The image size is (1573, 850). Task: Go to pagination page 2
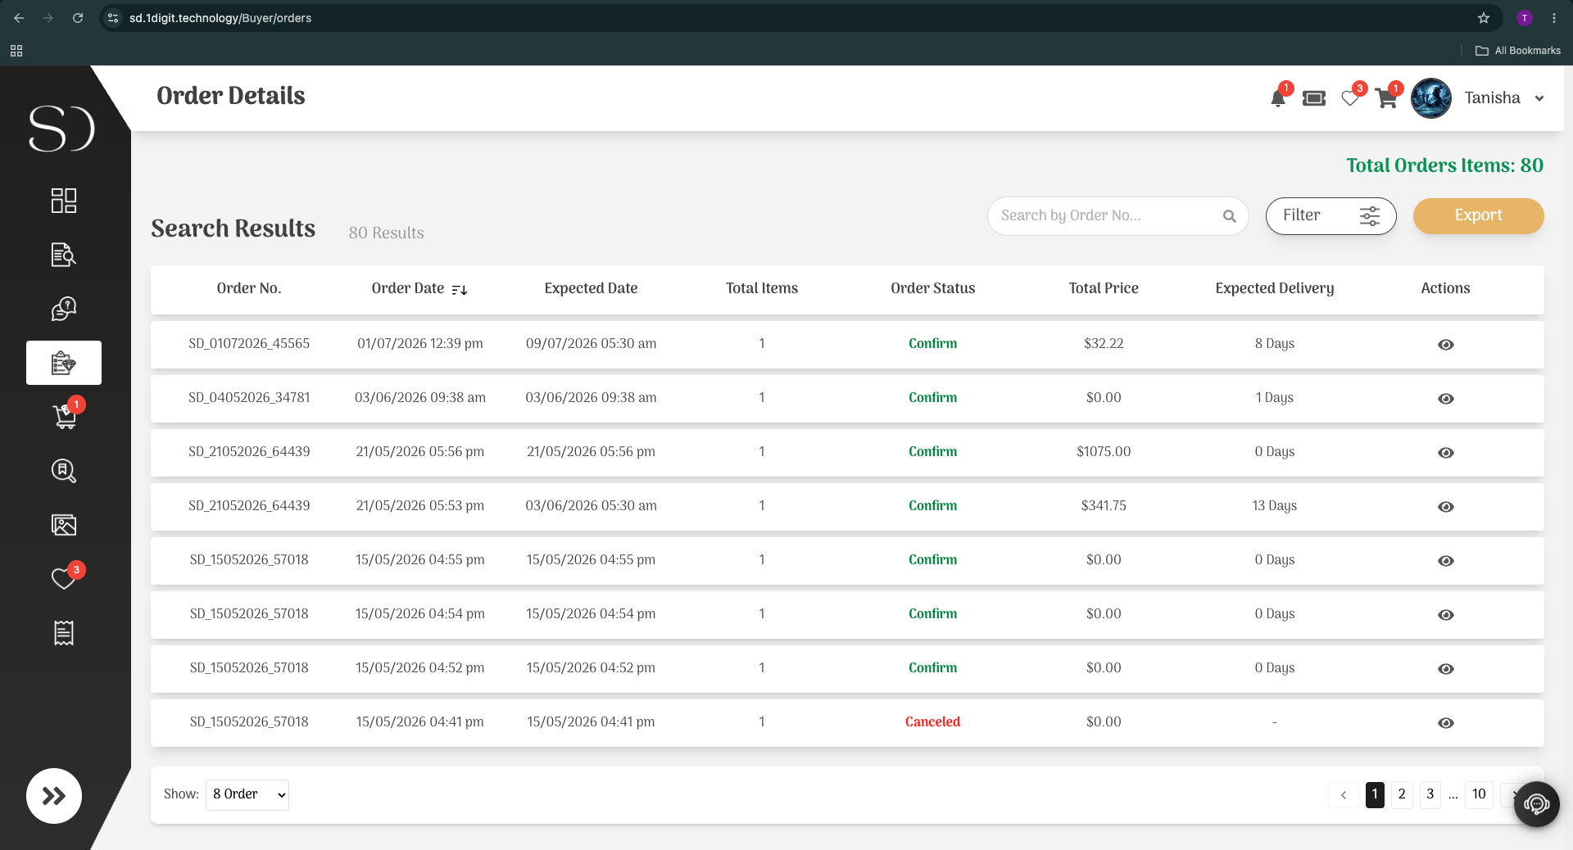click(1402, 794)
